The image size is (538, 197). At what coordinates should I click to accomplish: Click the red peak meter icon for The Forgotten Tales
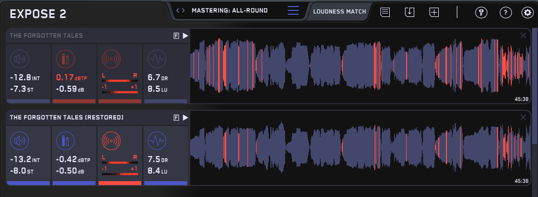pos(65,59)
